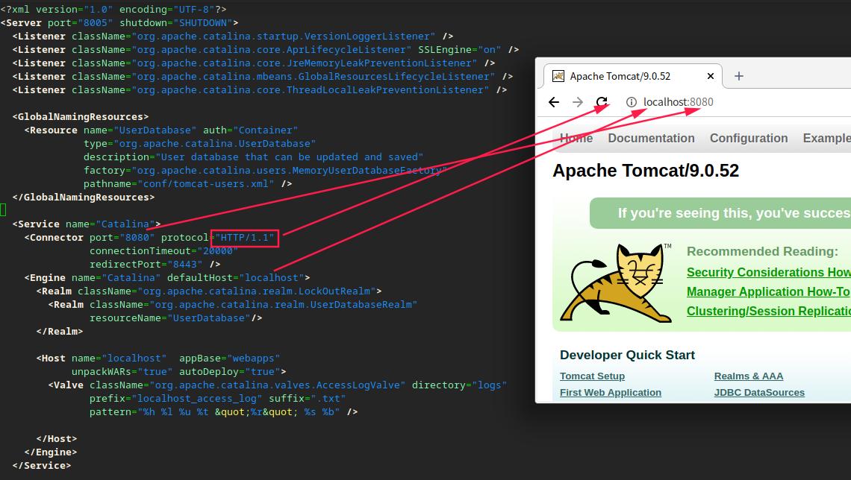Click the back navigation arrow

[x=553, y=102]
